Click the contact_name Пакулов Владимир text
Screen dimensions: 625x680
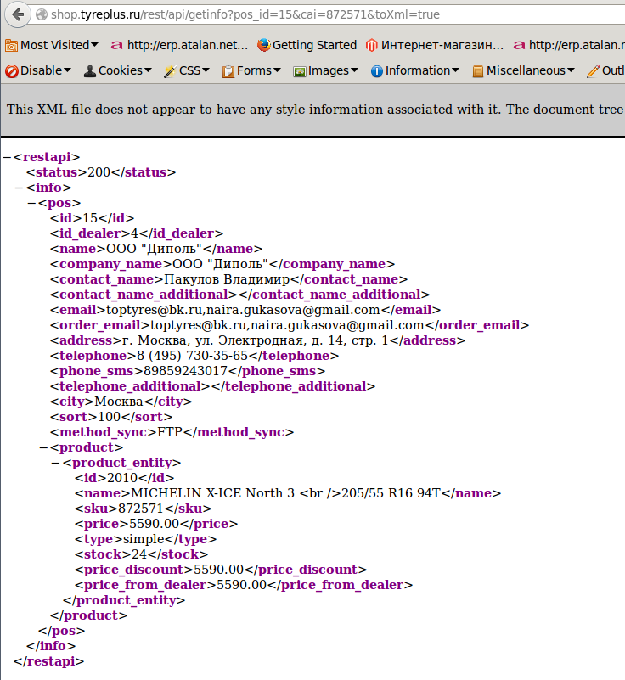coord(227,279)
